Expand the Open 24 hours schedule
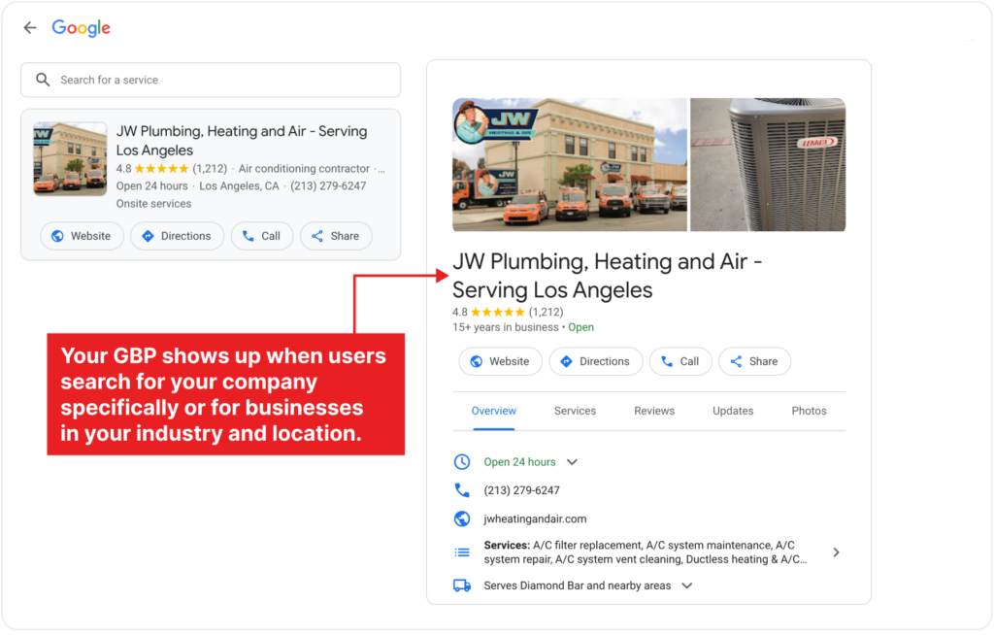This screenshot has height=635, width=994. (x=572, y=461)
